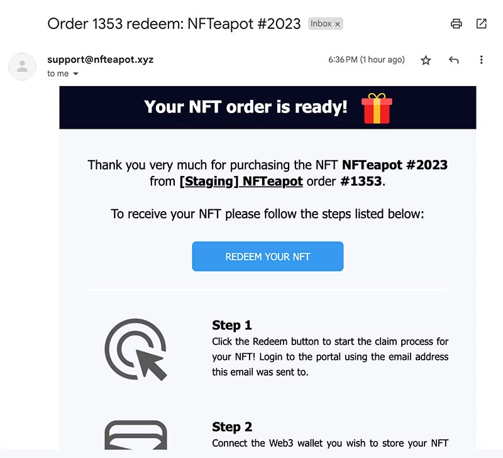503x458 pixels.
Task: Open the email in a new window
Action: click(481, 24)
